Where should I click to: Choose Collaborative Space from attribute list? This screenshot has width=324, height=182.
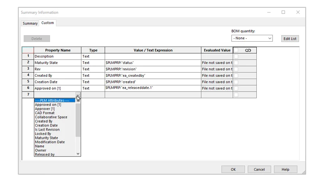tap(51, 117)
